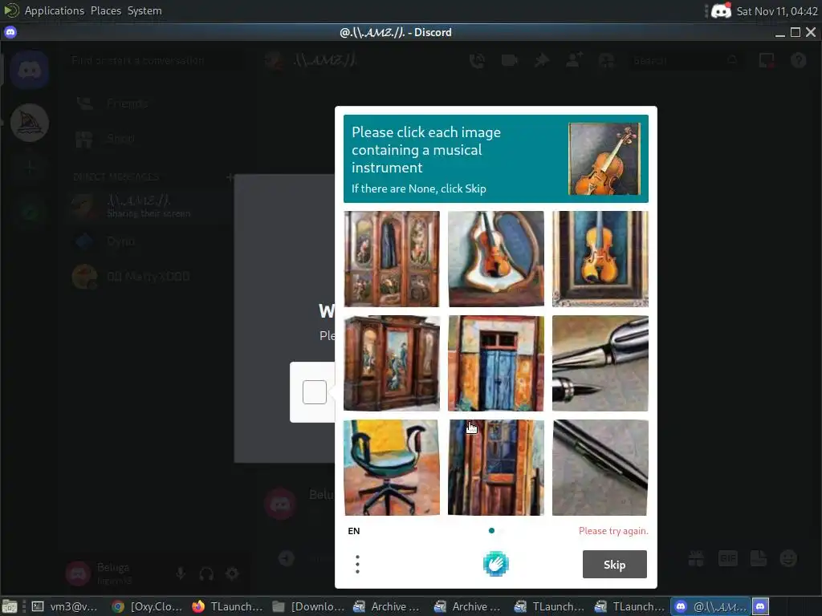Select the office chair painting tile

click(392, 468)
